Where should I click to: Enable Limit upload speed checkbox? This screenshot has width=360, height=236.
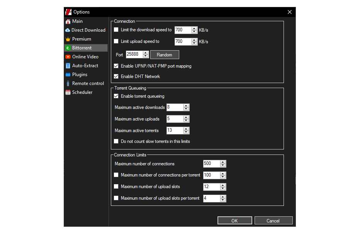coord(116,41)
